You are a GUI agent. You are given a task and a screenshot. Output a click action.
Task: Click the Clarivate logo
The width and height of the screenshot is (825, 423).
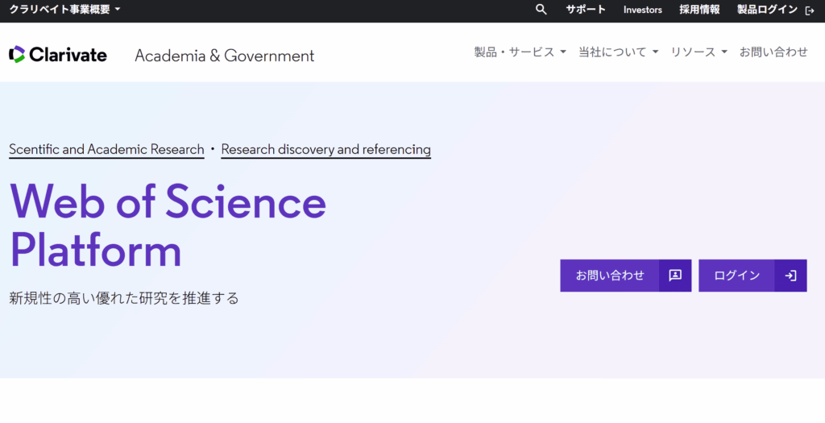[58, 54]
